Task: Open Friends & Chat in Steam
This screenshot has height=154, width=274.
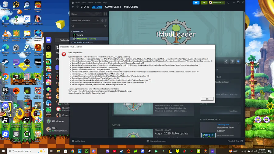Action: coord(235,141)
